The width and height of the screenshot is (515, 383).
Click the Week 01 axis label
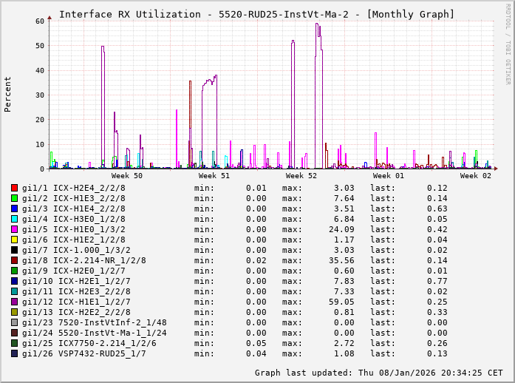[388, 175]
